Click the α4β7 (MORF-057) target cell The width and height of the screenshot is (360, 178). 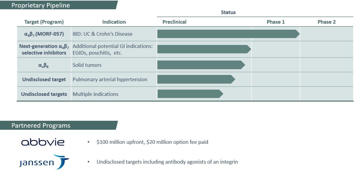click(44, 34)
